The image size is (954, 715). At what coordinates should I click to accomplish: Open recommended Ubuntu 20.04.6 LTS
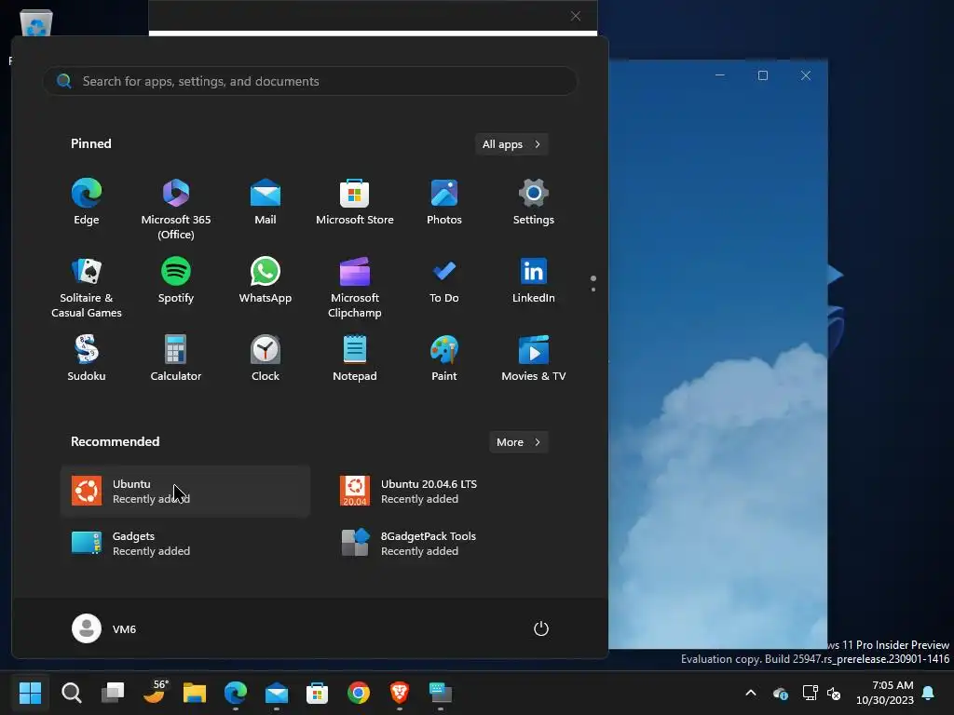[x=454, y=492]
